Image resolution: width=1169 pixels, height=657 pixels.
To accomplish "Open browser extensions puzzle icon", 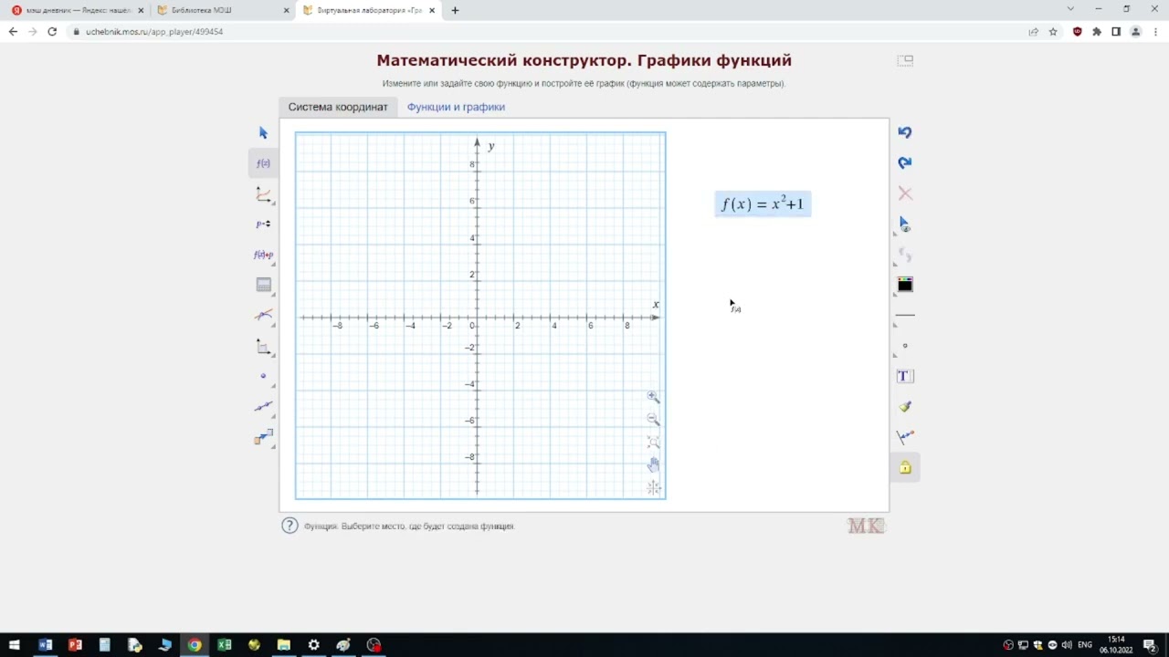I will [x=1097, y=31].
